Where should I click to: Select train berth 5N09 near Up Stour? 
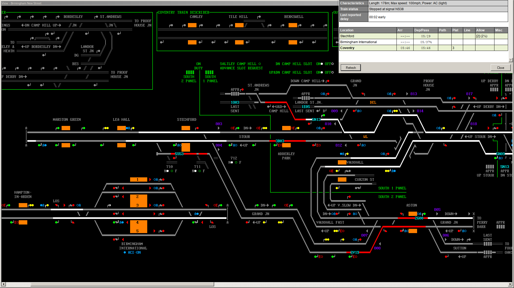click(500, 154)
